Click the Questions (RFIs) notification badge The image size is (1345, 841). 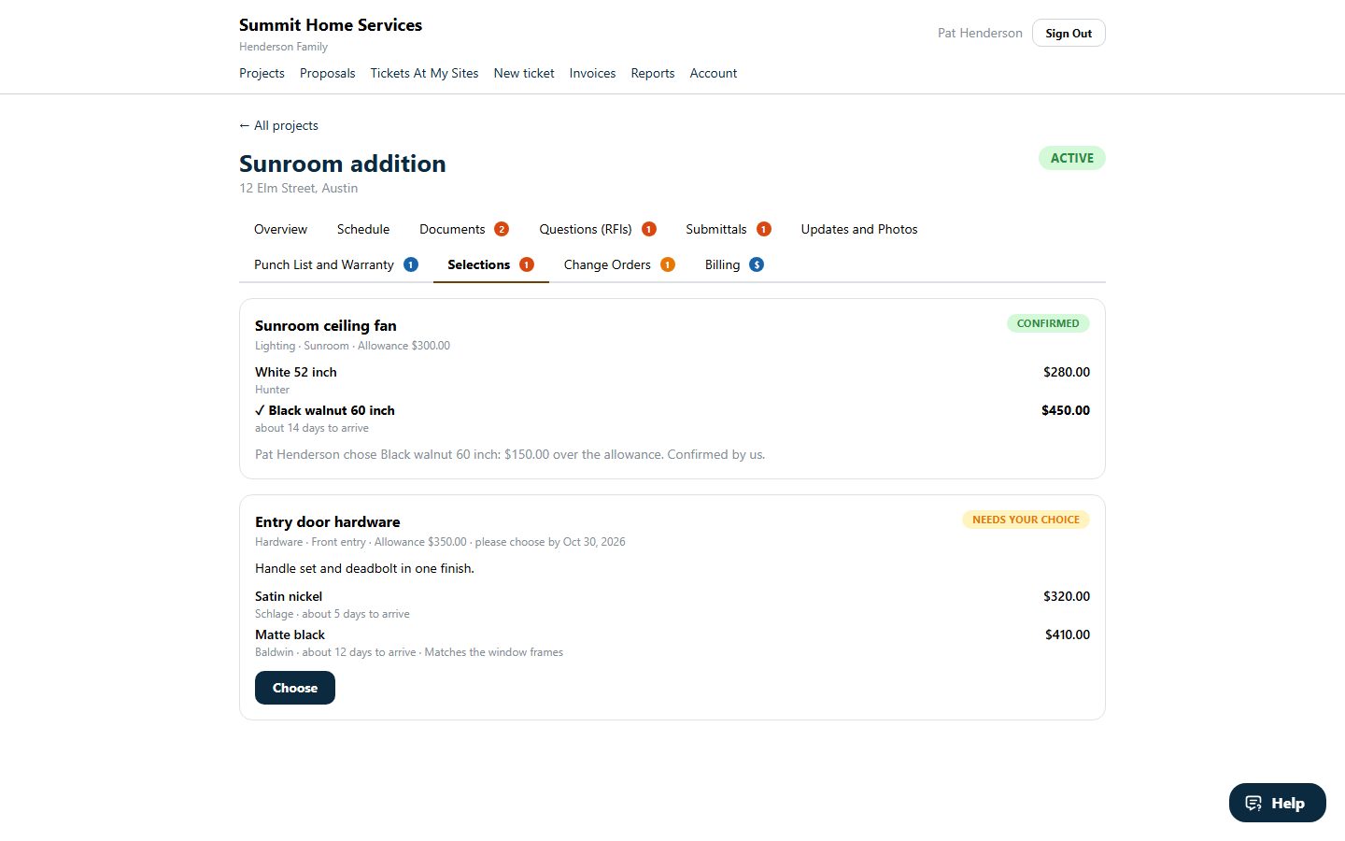649,229
